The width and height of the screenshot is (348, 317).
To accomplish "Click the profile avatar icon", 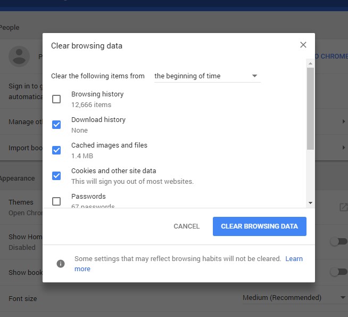I will pyautogui.click(x=20, y=56).
